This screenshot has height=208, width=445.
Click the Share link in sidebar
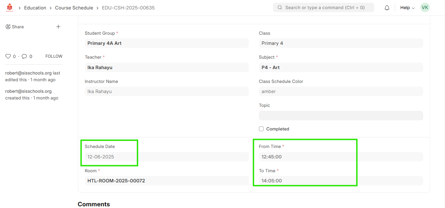(x=18, y=27)
